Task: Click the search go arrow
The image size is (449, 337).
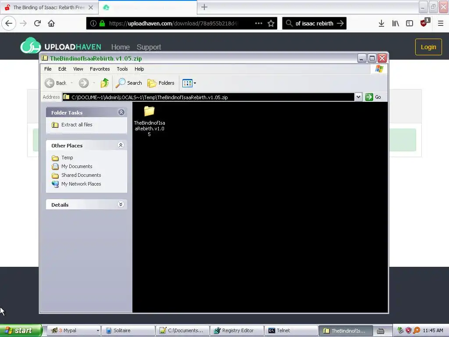Action: [x=340, y=24]
